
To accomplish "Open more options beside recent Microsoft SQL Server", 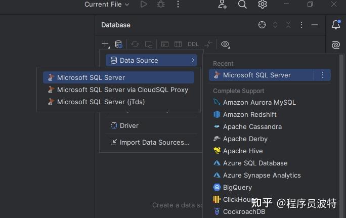I will 323,75.
